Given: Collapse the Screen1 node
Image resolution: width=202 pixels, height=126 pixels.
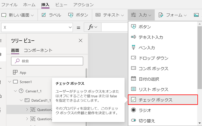Looking at the screenshot, I should click(9, 82).
